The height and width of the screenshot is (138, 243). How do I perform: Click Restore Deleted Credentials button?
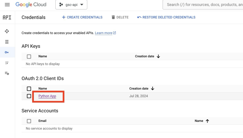tap(166, 17)
